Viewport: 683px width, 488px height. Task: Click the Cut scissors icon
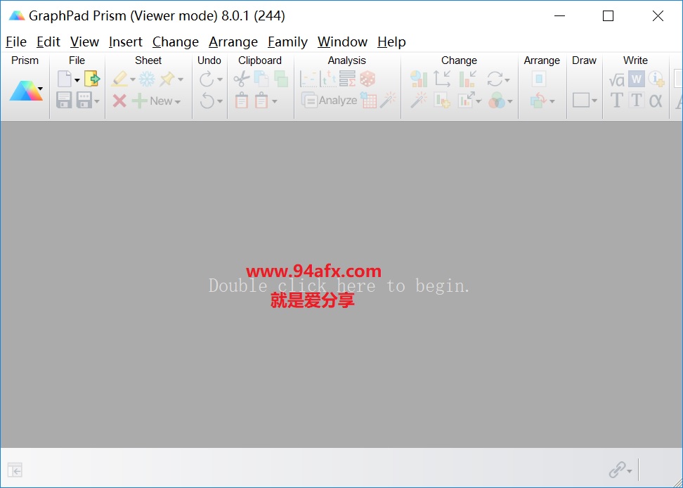[x=241, y=79]
